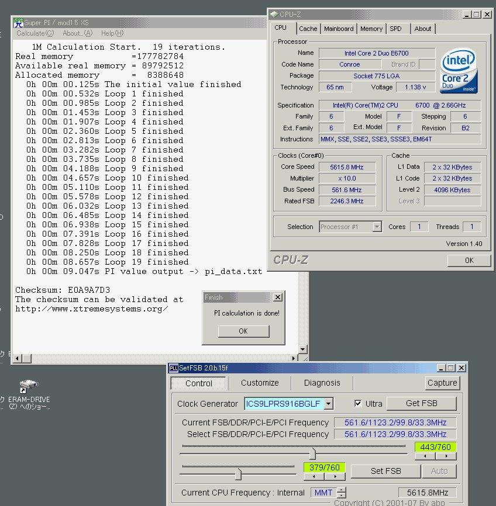This screenshot has width=496, height=506.
Task: Select the CPU tab in CPU-Z
Action: click(x=281, y=27)
